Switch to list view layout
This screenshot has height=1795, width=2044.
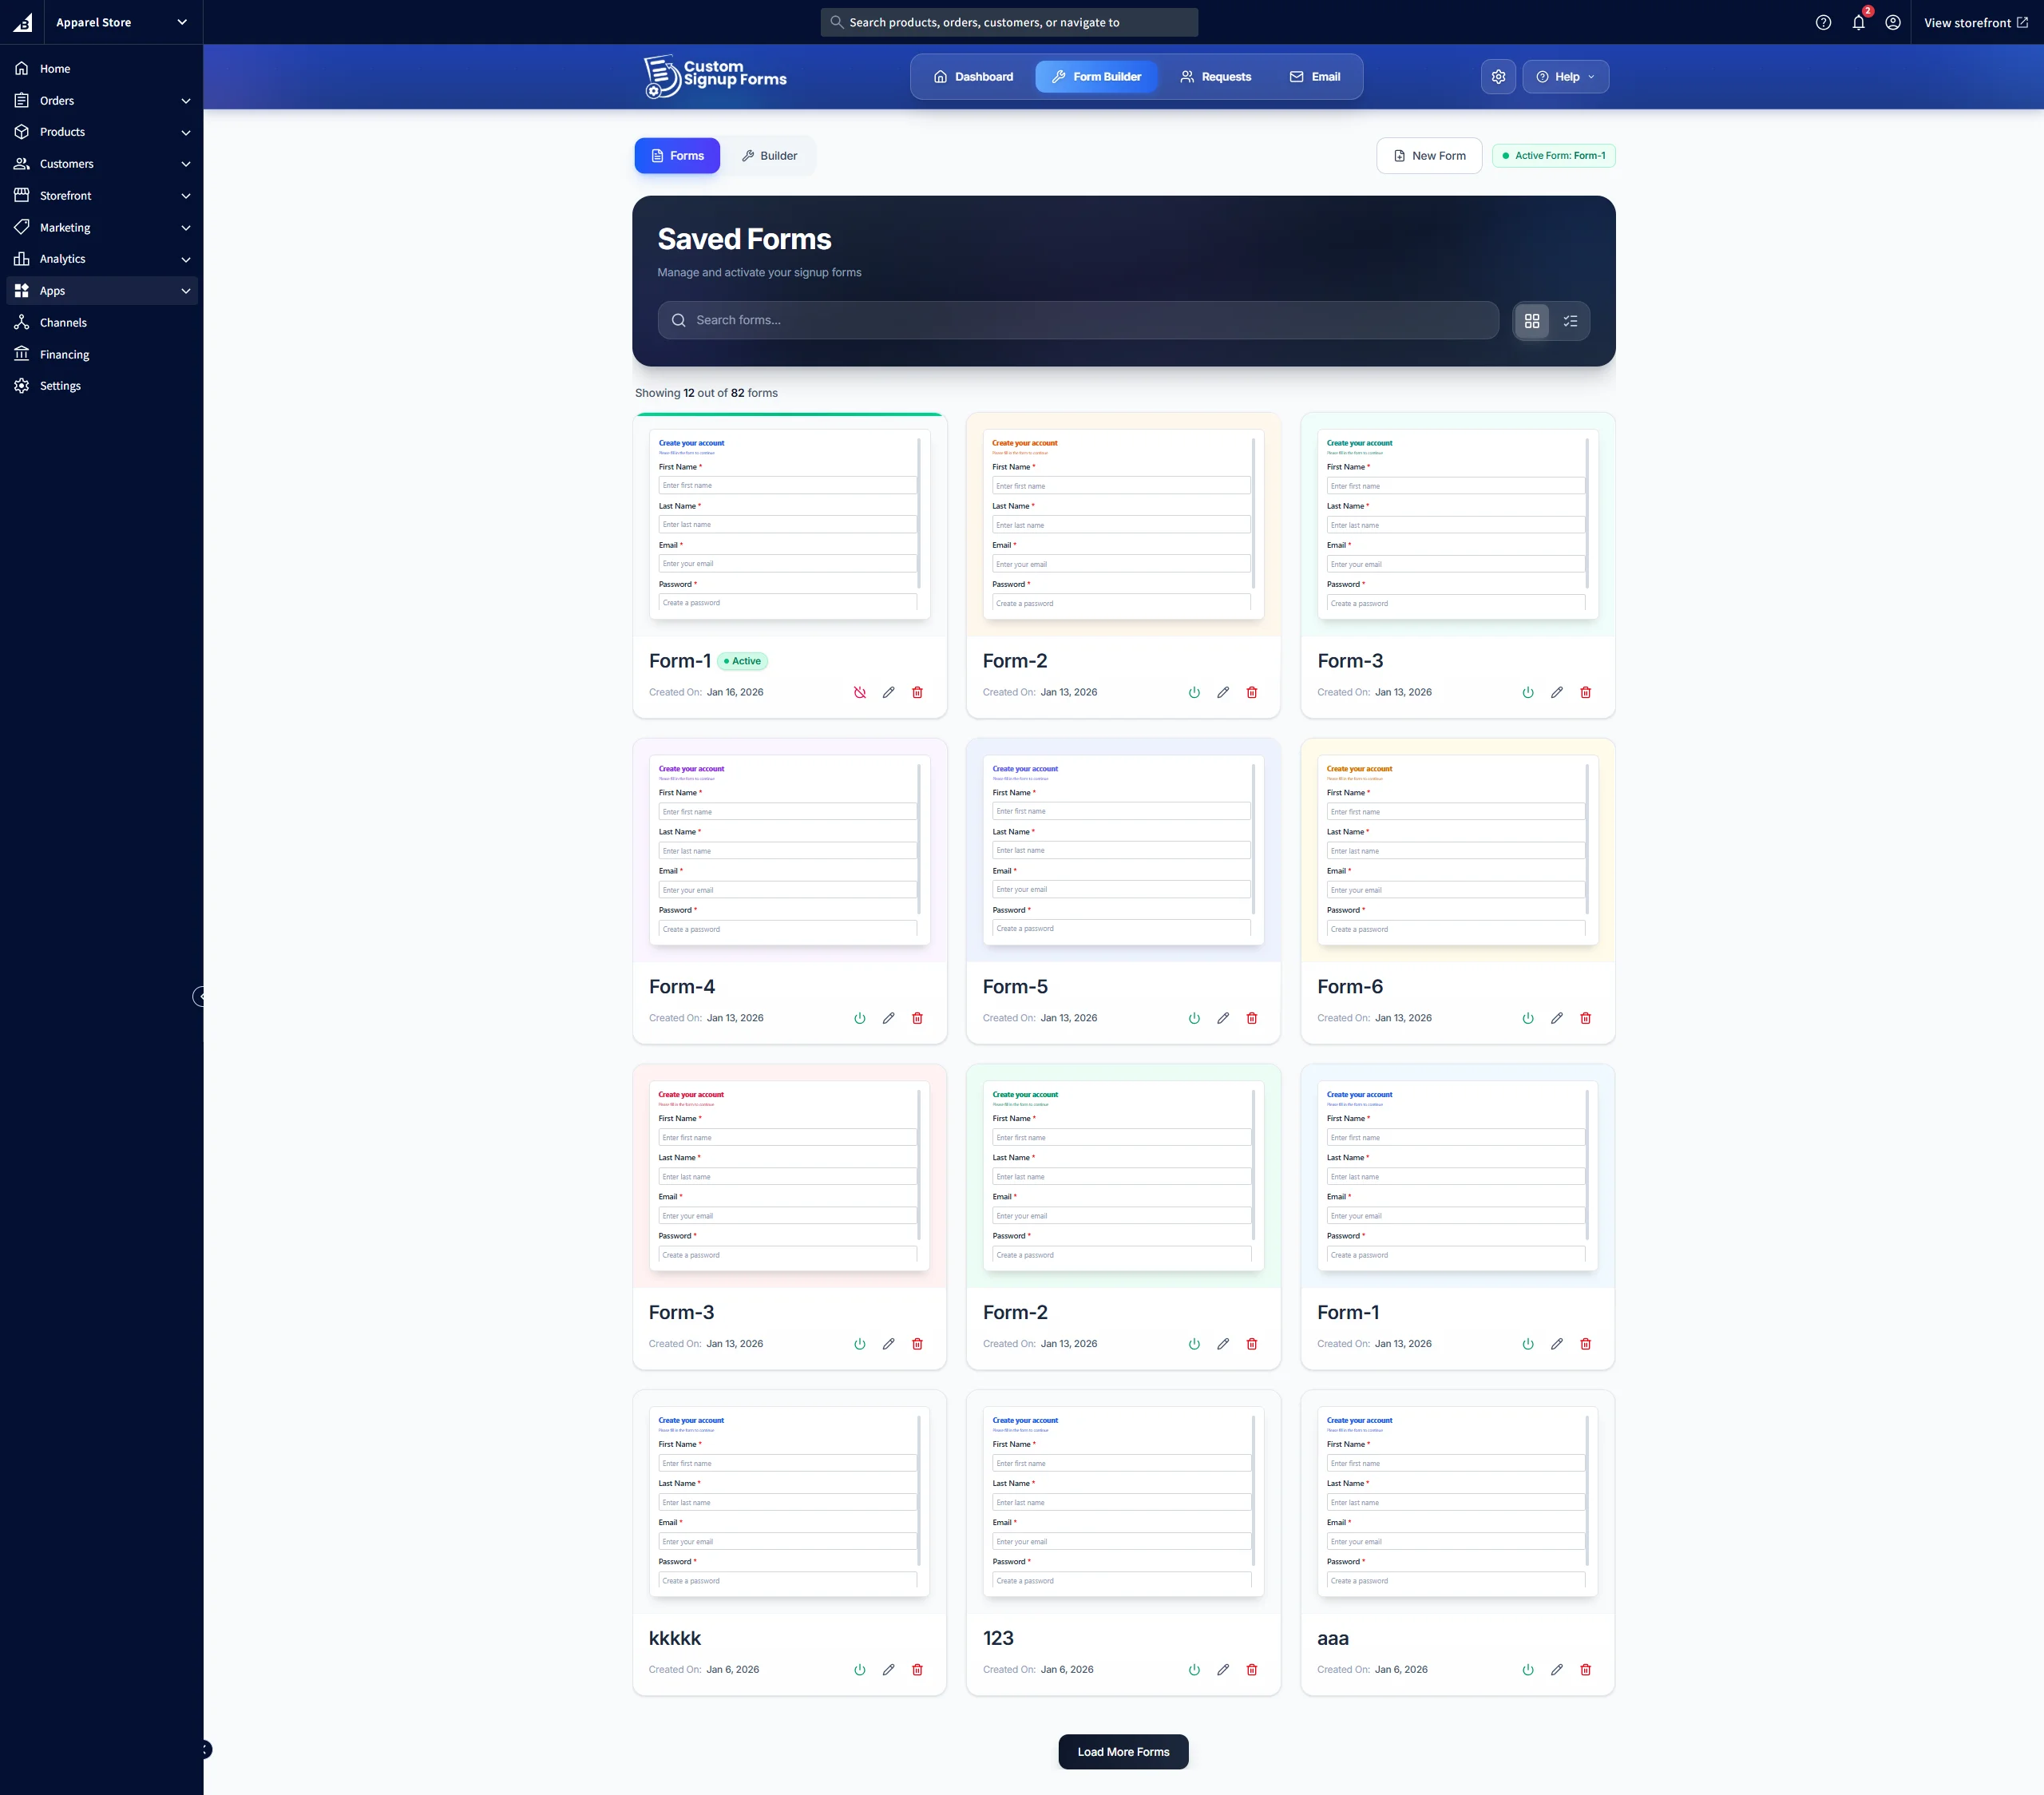(x=1570, y=321)
